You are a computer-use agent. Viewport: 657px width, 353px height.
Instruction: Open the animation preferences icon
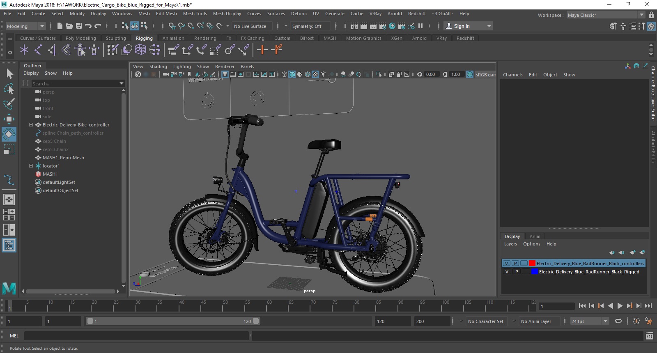tap(648, 321)
